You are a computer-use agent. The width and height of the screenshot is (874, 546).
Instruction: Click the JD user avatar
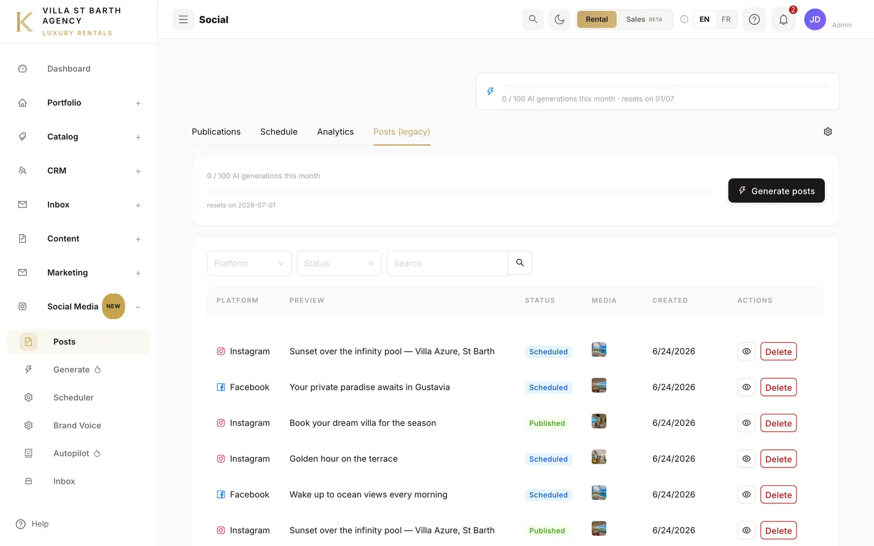pos(815,20)
